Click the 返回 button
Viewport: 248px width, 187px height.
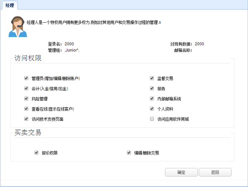pos(215,172)
